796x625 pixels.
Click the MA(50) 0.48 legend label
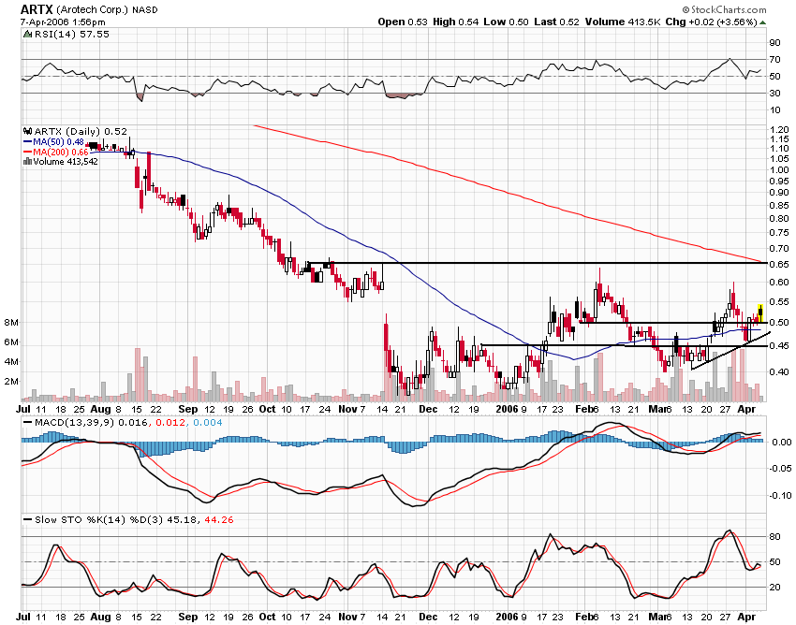click(x=58, y=142)
